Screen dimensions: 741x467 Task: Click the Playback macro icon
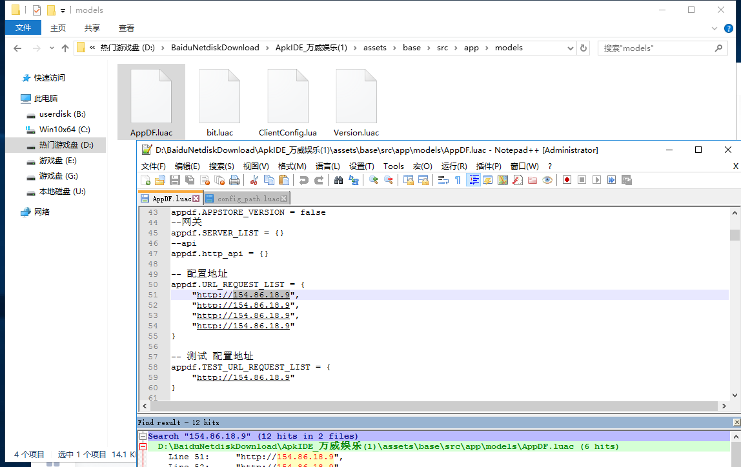[597, 180]
